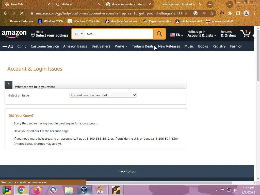Open the Google icon in address bar
This screenshot has width=260, height=195.
196,13
